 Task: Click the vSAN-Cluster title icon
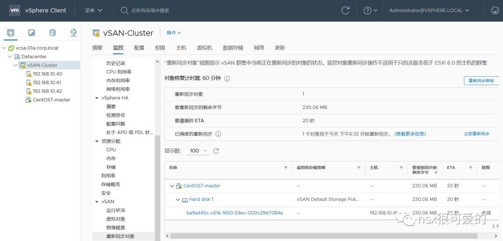coord(96,33)
